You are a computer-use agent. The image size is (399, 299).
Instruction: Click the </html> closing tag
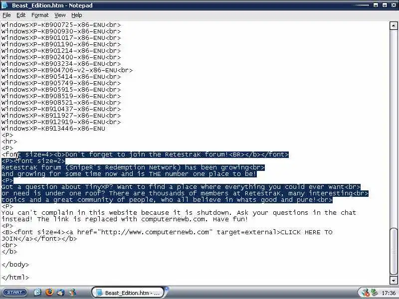click(x=15, y=278)
